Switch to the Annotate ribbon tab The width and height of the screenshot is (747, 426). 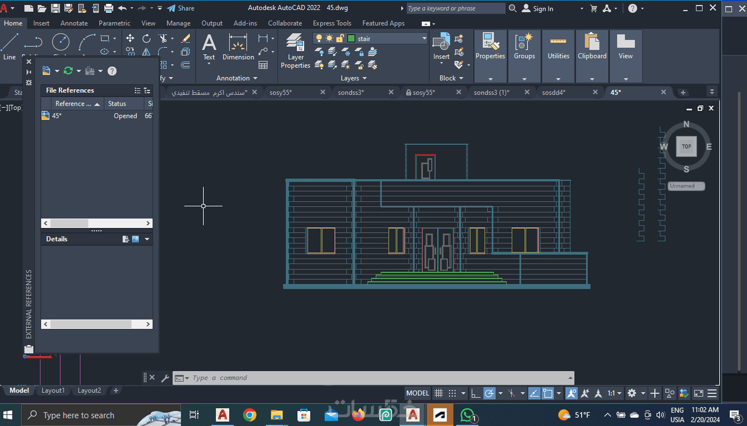[74, 23]
